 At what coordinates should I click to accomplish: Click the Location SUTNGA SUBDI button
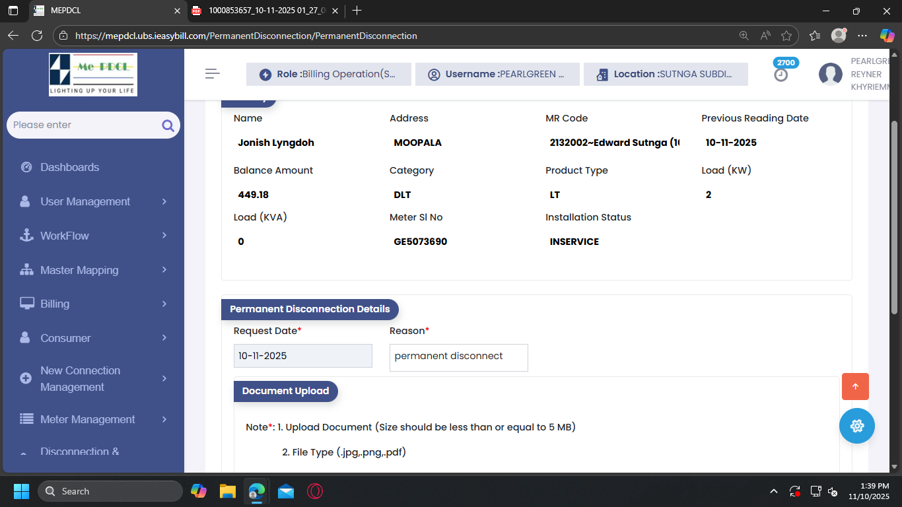666,75
